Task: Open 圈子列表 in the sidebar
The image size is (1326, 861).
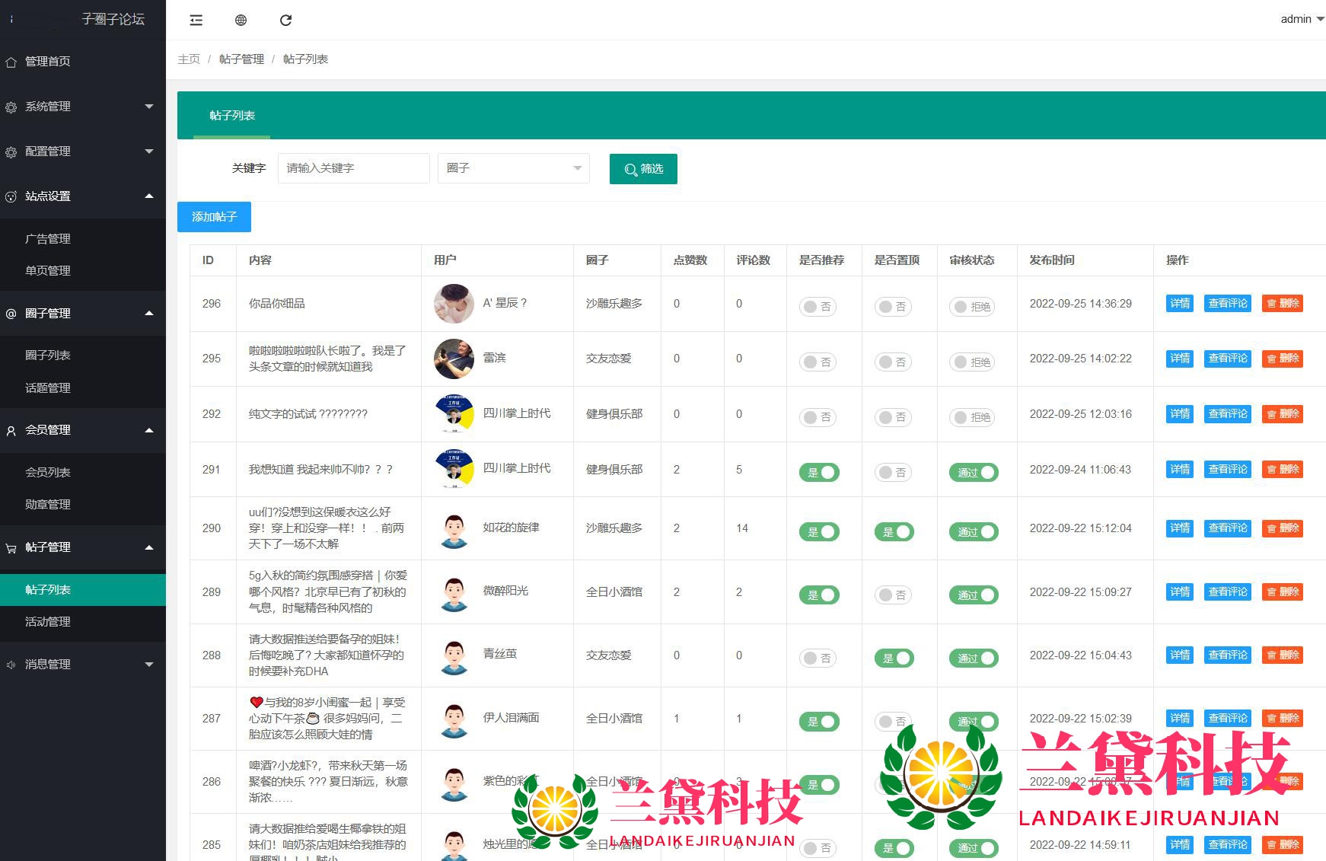Action: (x=48, y=356)
